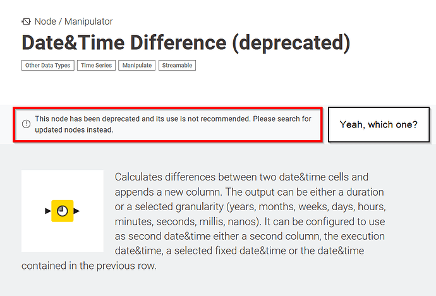Click the Manipulator breadcrumb text

click(x=88, y=21)
